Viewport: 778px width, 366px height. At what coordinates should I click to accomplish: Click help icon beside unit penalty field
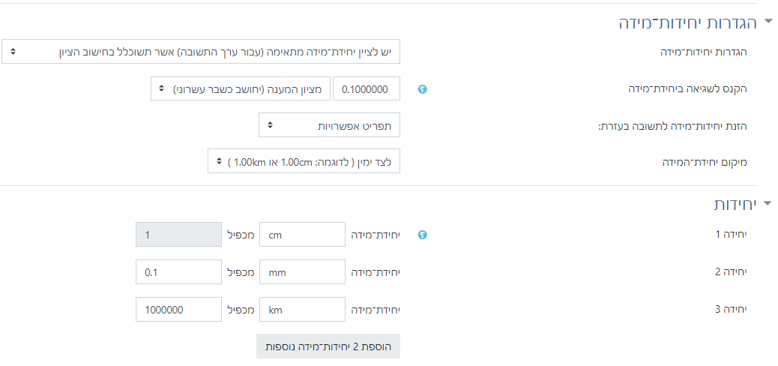[422, 89]
